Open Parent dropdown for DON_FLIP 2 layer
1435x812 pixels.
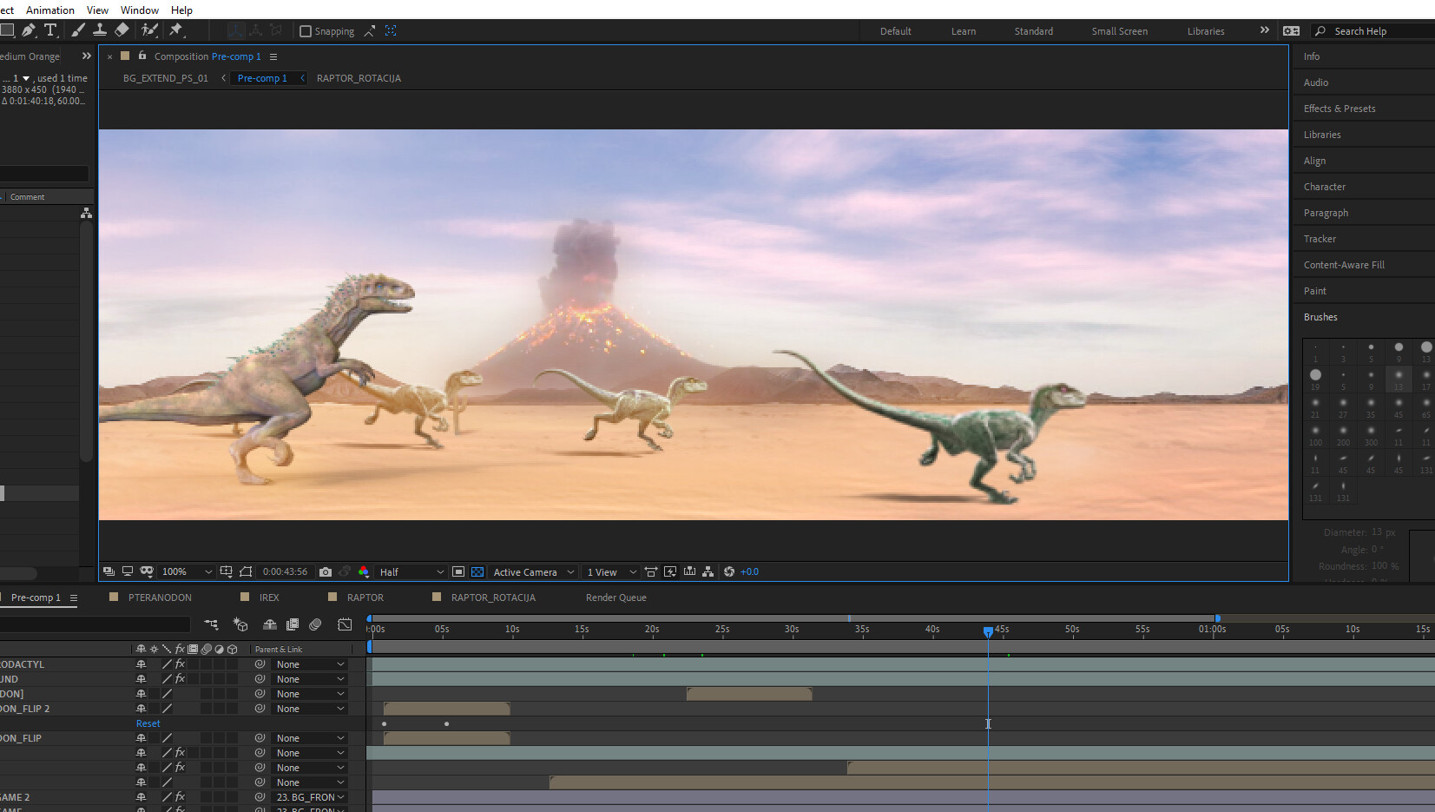(x=310, y=709)
